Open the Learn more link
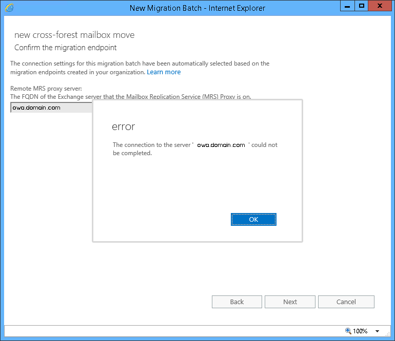 (x=164, y=72)
